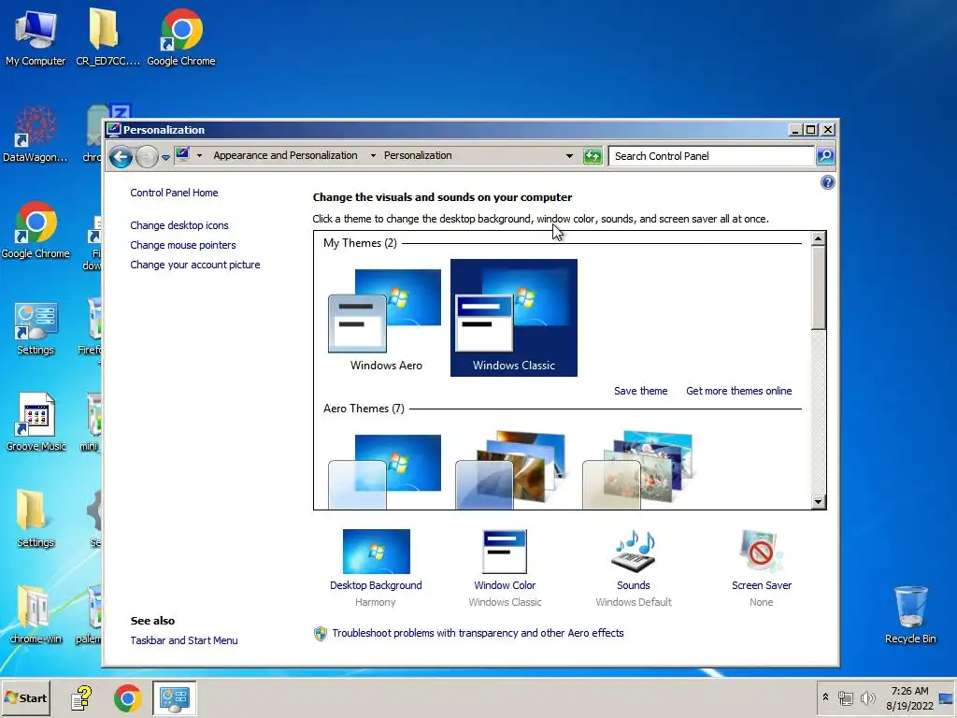Select the Windows Classic theme

[x=514, y=318]
